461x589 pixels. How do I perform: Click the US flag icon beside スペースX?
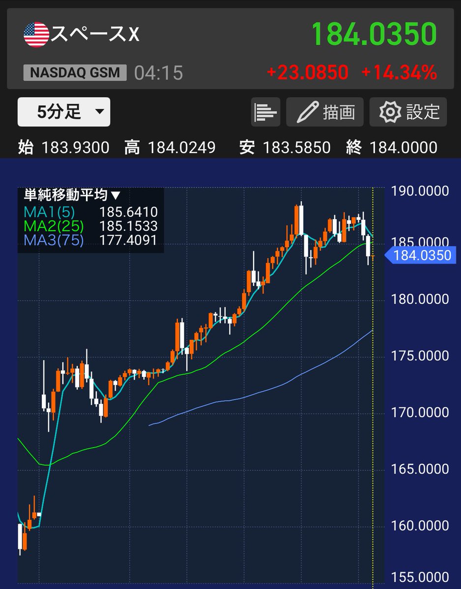(x=36, y=35)
